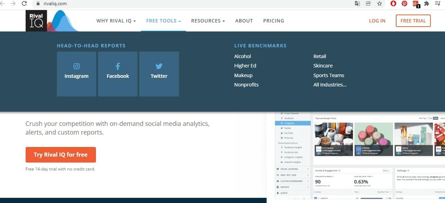Bookmark this page with the star icon
The image size is (445, 203).
pos(380,3)
